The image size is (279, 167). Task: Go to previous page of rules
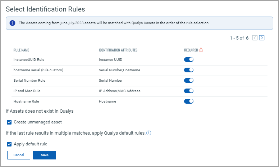pyautogui.click(x=255, y=38)
